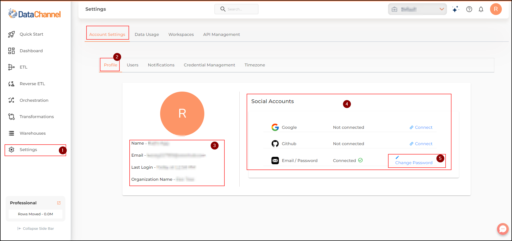The height and width of the screenshot is (241, 512).
Task: Click Github's Not connected status
Action: pyautogui.click(x=348, y=144)
